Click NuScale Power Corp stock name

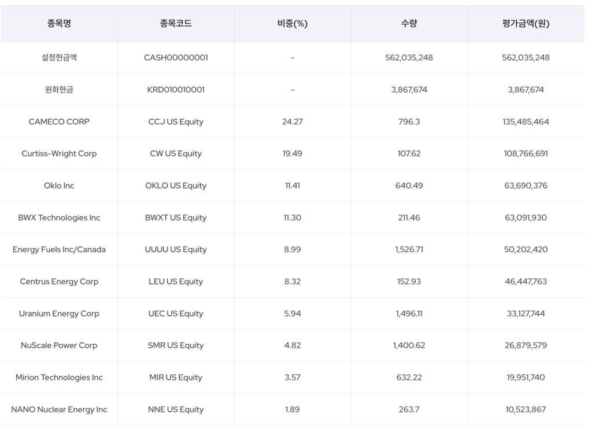(x=59, y=345)
